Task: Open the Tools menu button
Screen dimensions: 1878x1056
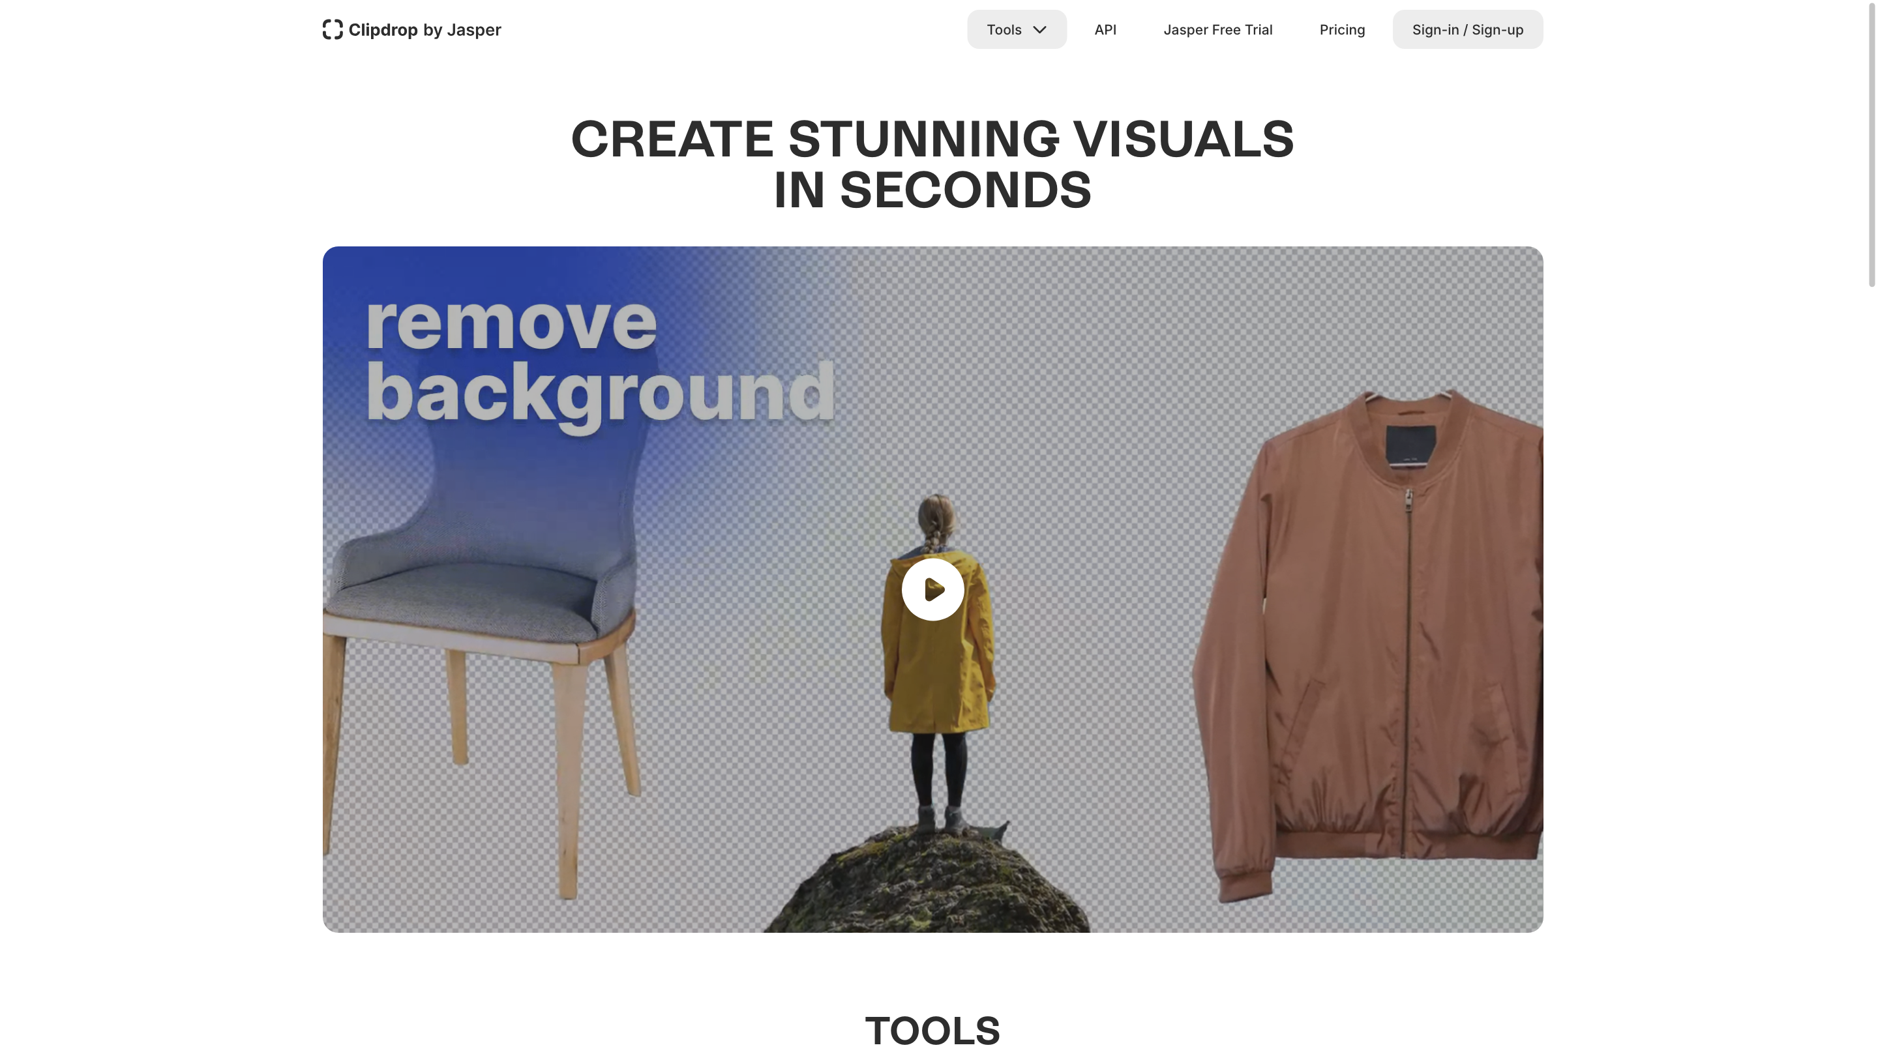Action: (x=1017, y=29)
